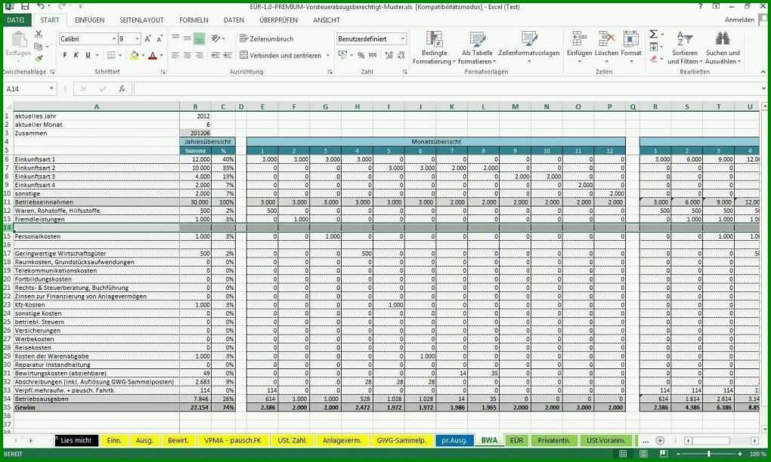Align text right in cell
This screenshot has width=771, height=462.
click(199, 55)
